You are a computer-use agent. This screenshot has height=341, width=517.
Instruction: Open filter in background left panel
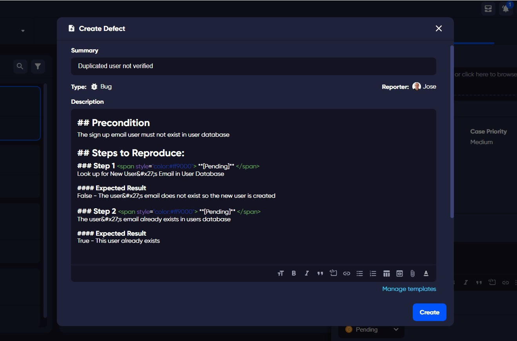pos(38,66)
